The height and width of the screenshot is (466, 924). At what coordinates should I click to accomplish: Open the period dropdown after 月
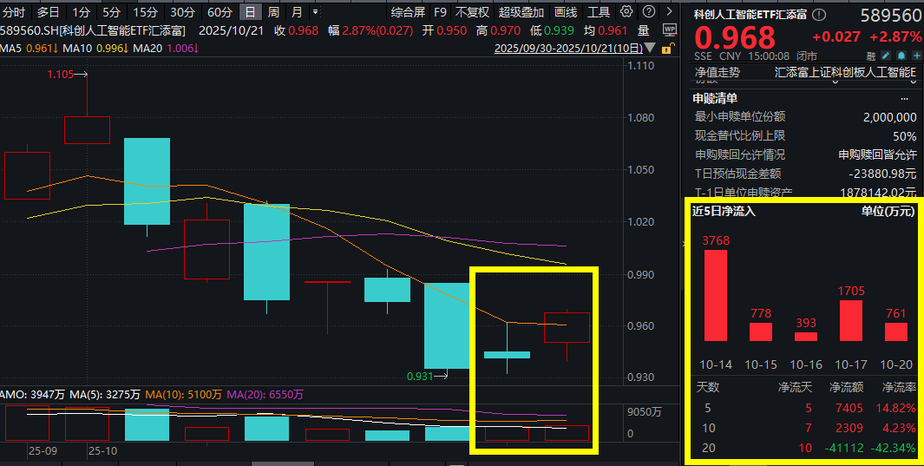click(314, 12)
